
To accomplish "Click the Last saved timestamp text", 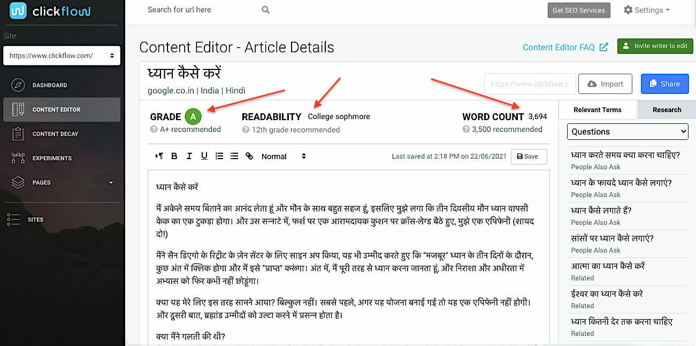I will (449, 156).
